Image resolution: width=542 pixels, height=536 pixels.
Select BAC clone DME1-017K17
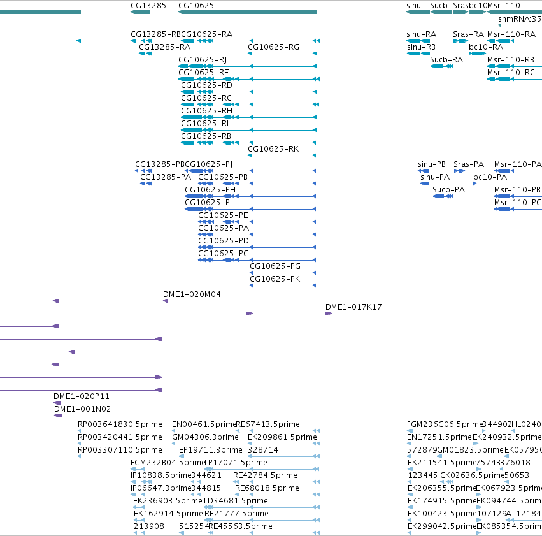click(x=353, y=307)
